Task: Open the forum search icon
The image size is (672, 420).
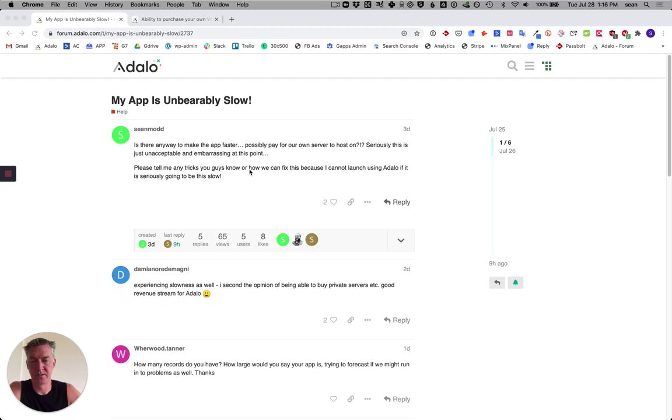Action: (512, 66)
